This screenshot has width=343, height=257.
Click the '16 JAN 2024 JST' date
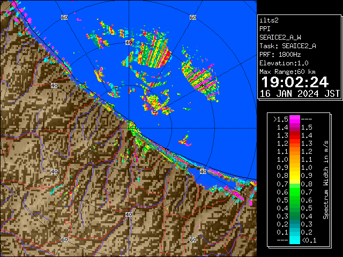[x=300, y=94]
